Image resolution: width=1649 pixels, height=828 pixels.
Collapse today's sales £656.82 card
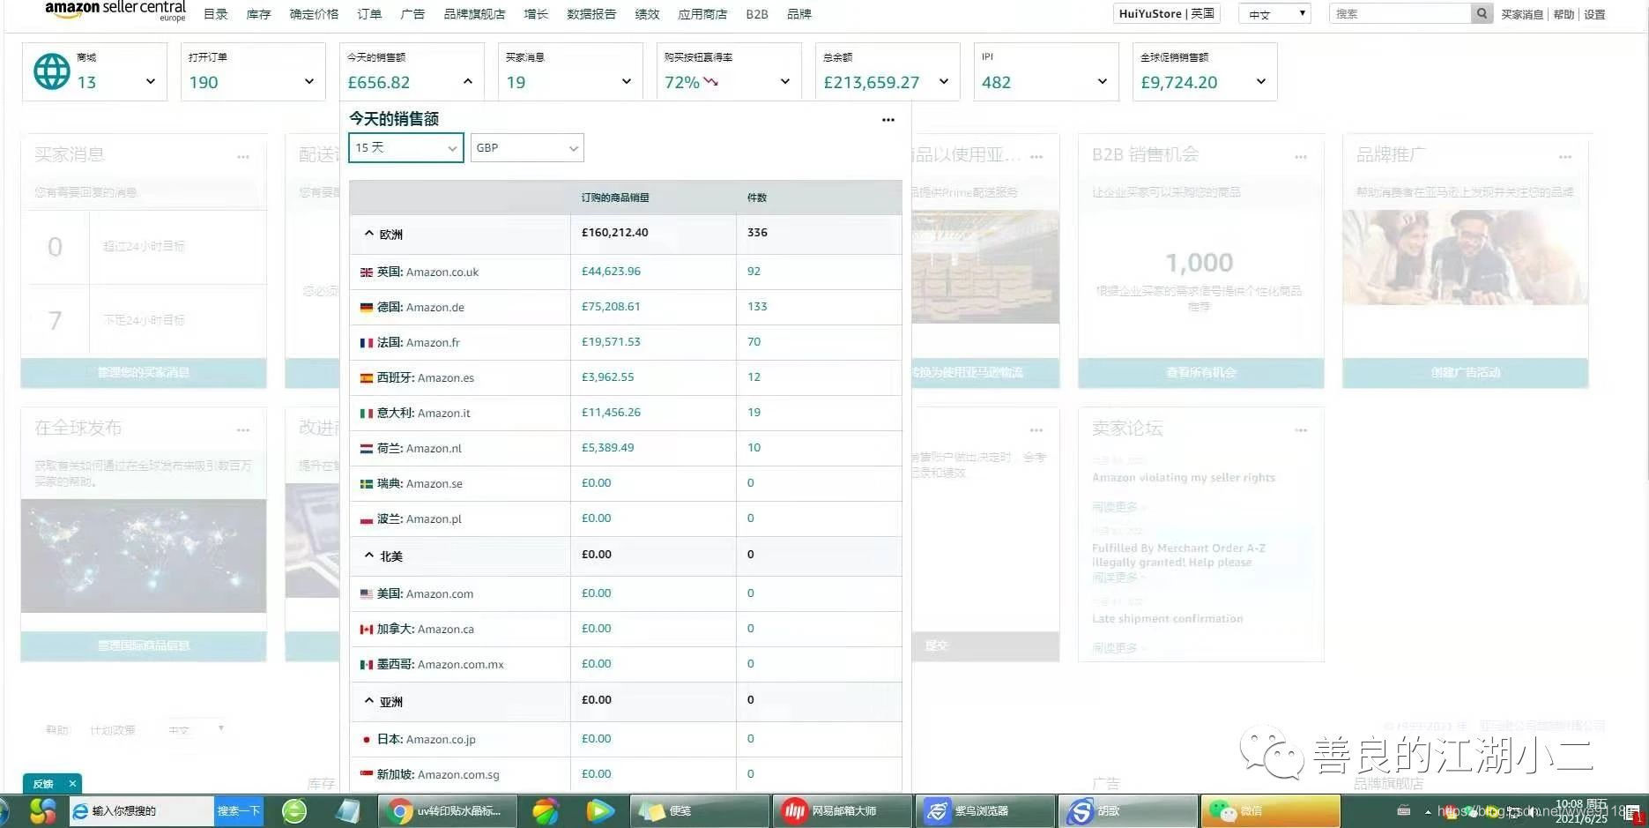point(468,82)
